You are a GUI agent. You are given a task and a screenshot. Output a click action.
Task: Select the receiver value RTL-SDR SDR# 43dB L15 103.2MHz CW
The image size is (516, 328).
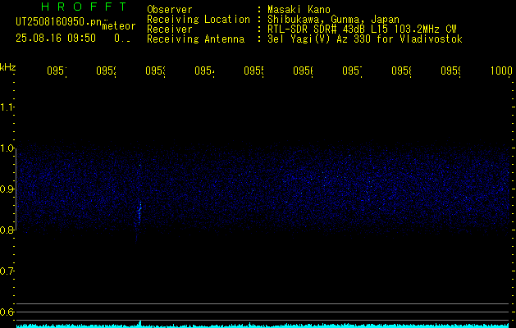click(362, 30)
